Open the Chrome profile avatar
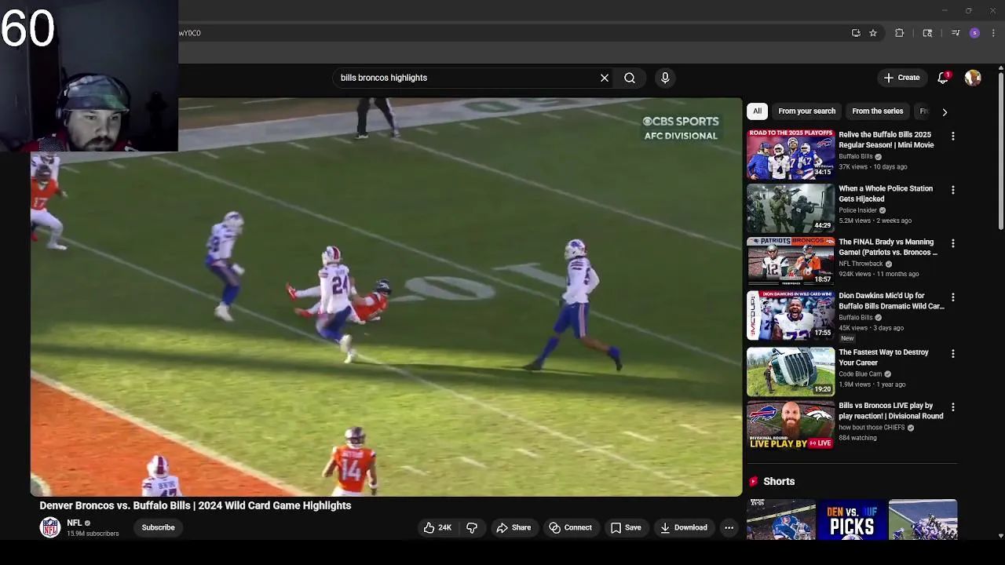The image size is (1005, 565). [974, 33]
